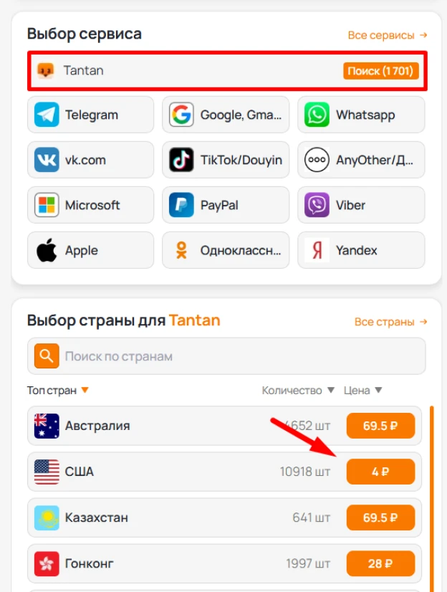The height and width of the screenshot is (592, 447).
Task: Select the Казахстан country row
Action: click(224, 517)
